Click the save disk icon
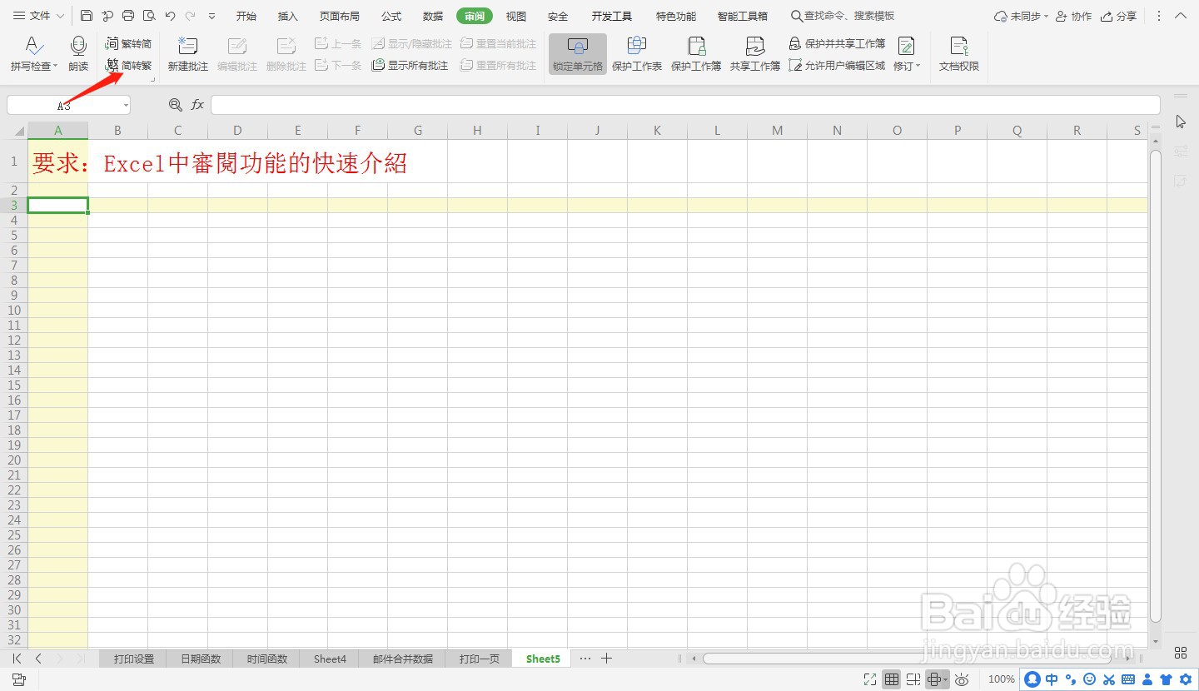Viewport: 1199px width, 691px height. (87, 16)
